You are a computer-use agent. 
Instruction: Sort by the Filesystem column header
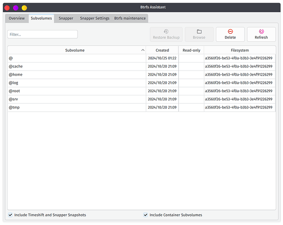point(240,50)
